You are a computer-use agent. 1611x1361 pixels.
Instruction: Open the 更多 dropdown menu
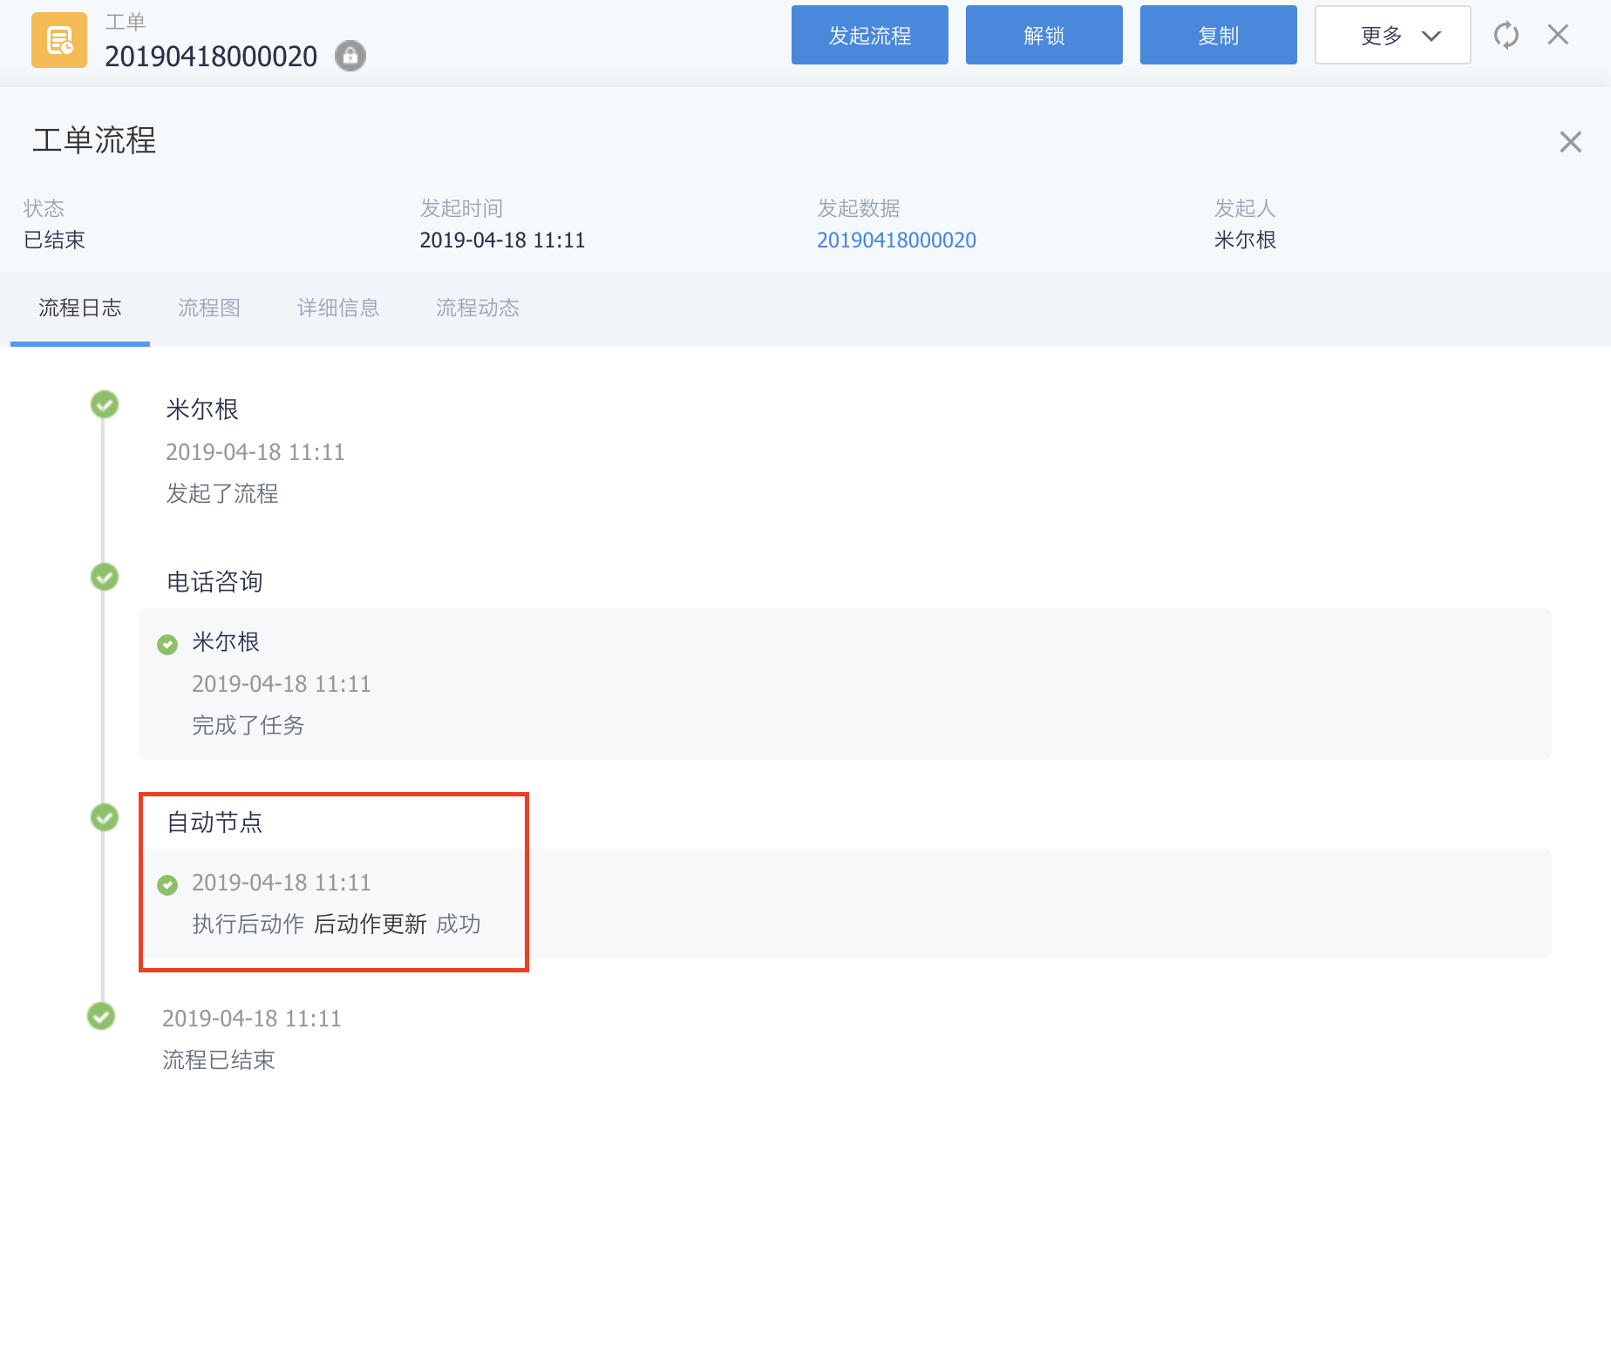click(x=1392, y=35)
